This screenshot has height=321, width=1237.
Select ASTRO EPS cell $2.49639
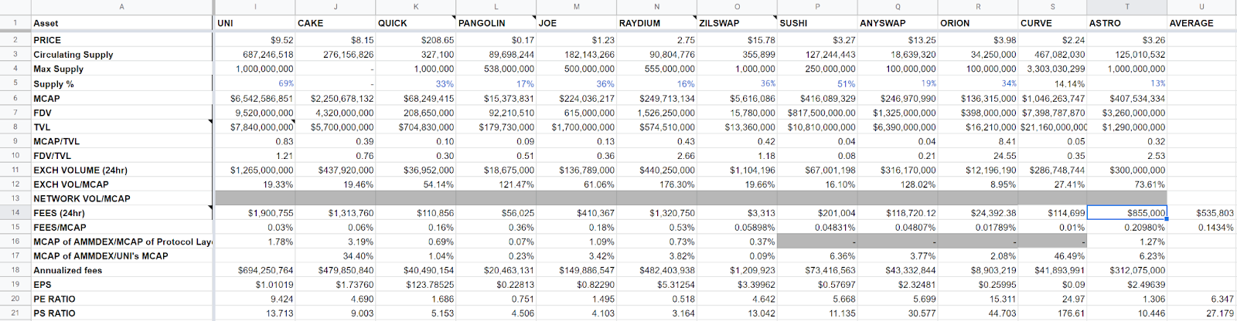click(x=1126, y=285)
